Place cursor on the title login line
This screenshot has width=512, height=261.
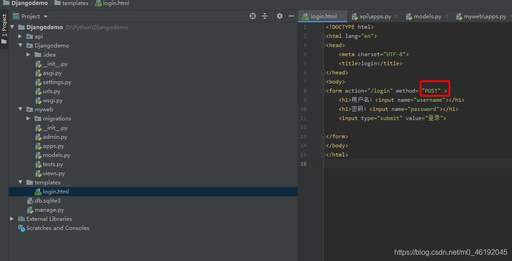pos(370,63)
